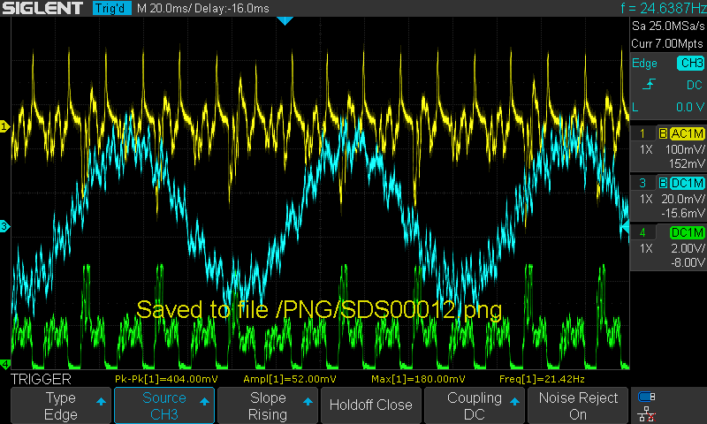The image size is (707, 424).
Task: Click the USB device status icon
Action: point(647,397)
